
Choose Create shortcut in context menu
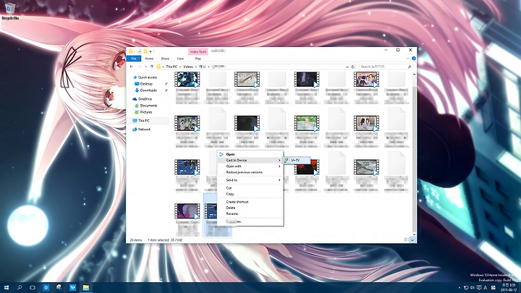pos(250,202)
